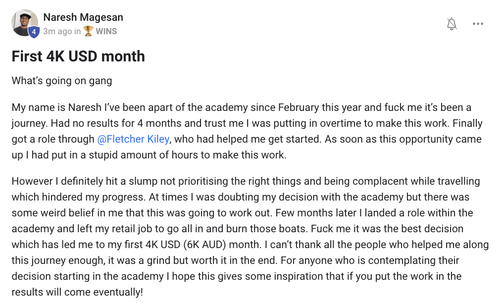The image size is (503, 306).
Task: Click the paragraph starting "My name is Naresh"
Action: [x=247, y=131]
